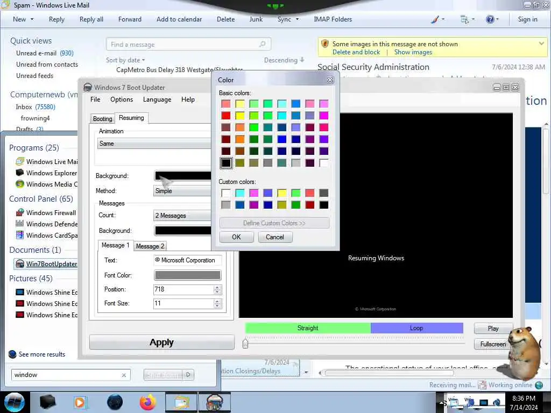Select the black basic color swatch
Screen dimensions: 551x413
[226, 163]
